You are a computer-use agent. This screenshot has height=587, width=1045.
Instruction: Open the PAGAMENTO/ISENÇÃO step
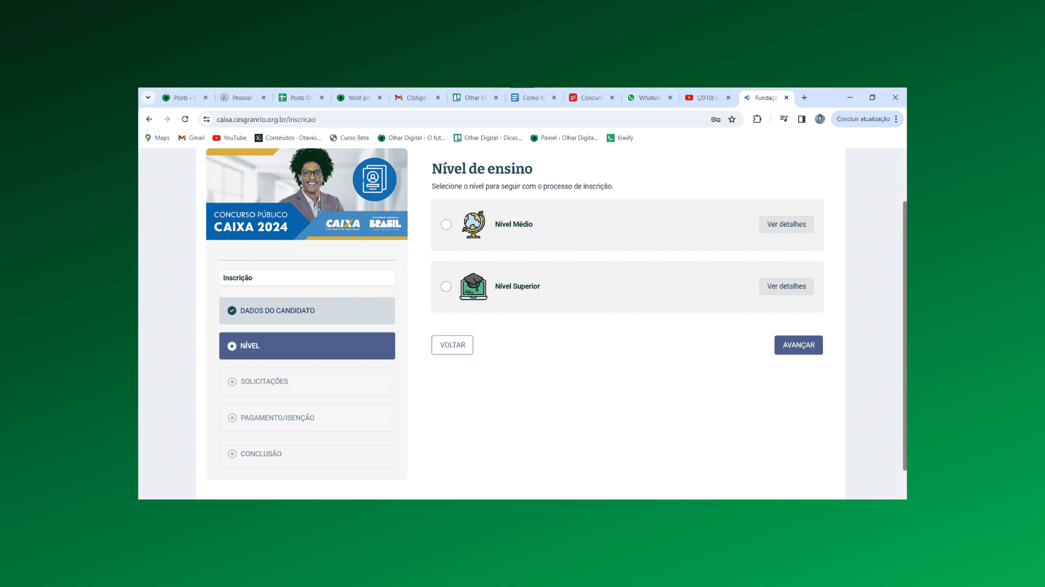coord(307,418)
